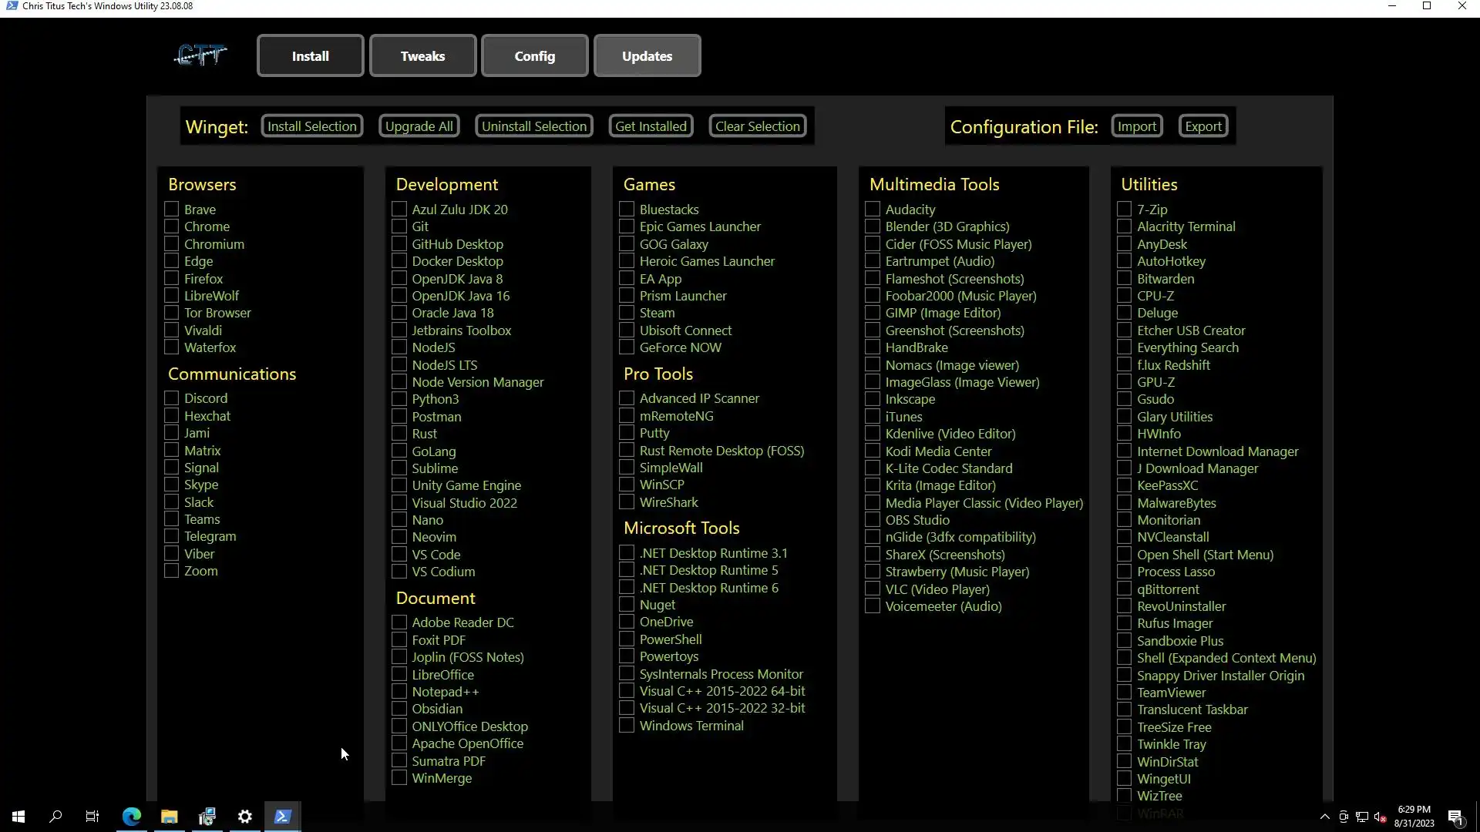Enable the 7-Zip checkbox

coord(1124,210)
